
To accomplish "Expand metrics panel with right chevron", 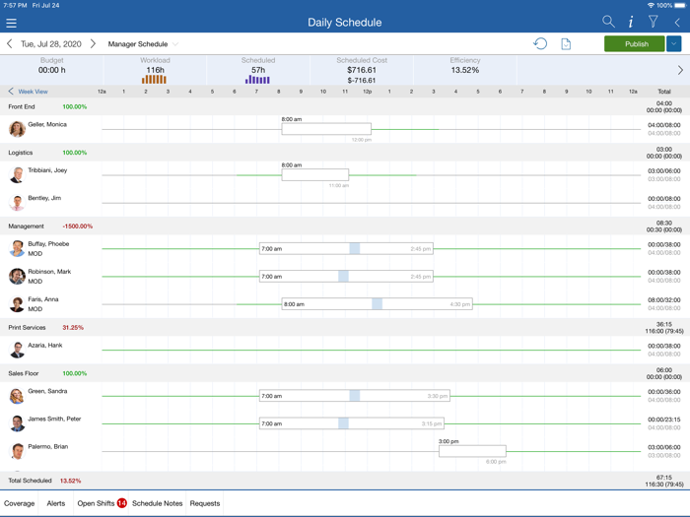I will coord(680,70).
